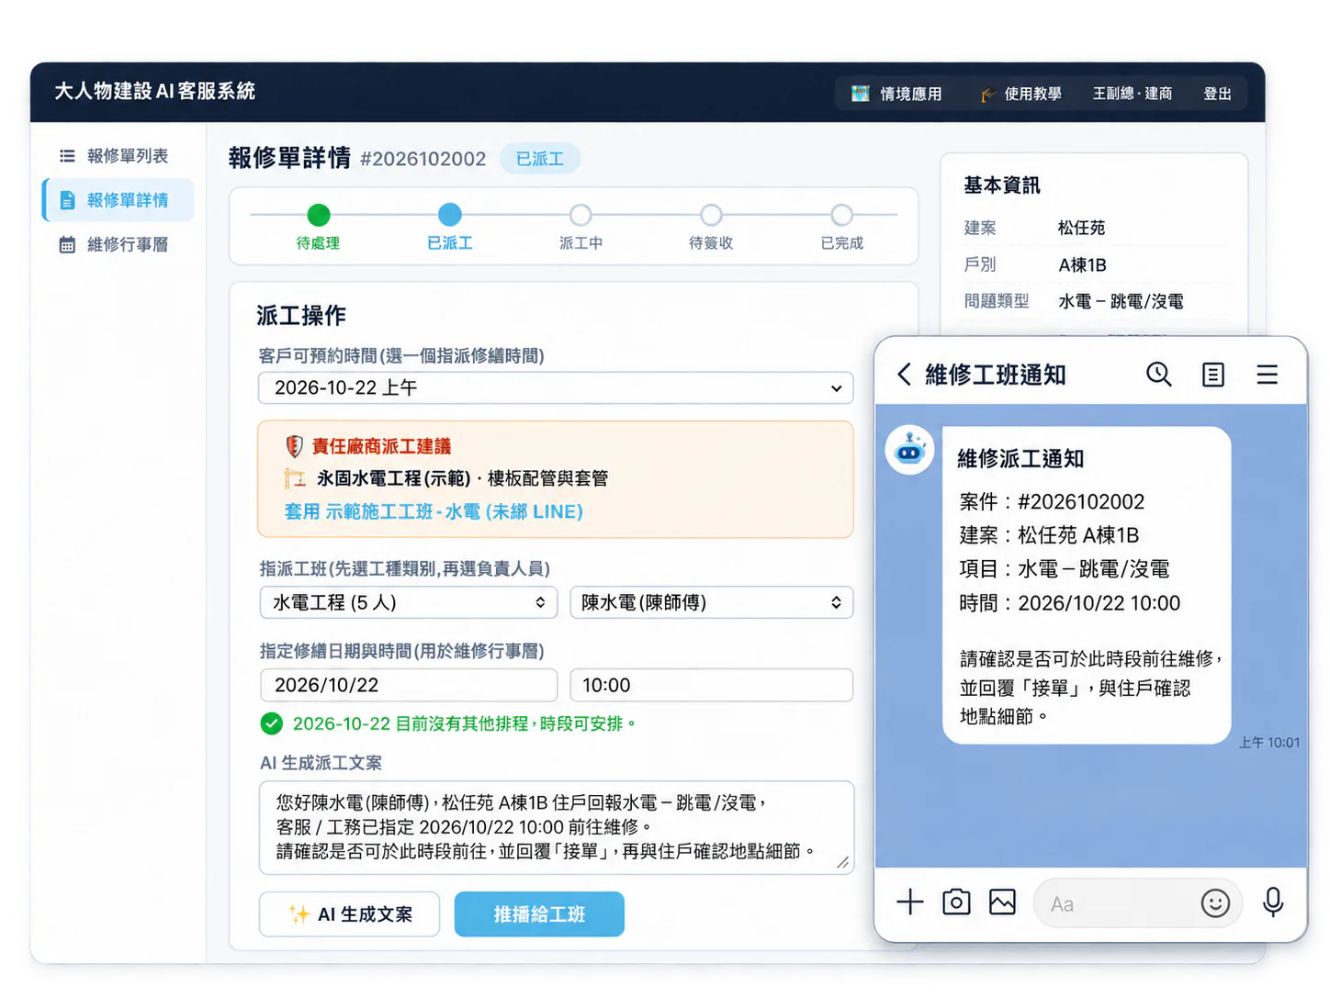Click the shield icon beside 責任廠商派工建議

pyautogui.click(x=294, y=447)
